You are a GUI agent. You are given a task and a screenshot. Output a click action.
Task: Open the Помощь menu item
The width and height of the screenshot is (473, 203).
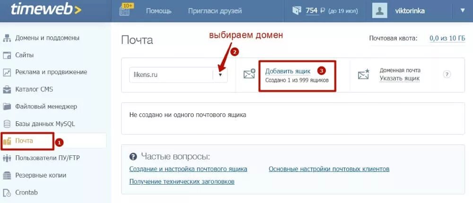(158, 11)
